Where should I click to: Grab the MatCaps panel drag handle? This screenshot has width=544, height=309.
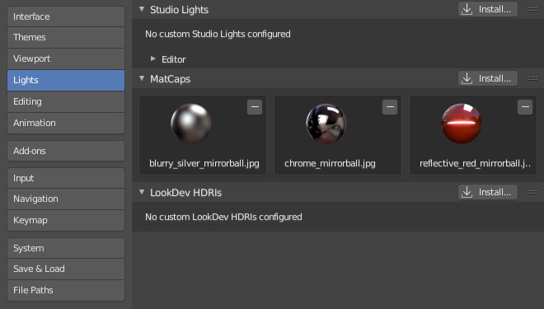click(x=532, y=79)
